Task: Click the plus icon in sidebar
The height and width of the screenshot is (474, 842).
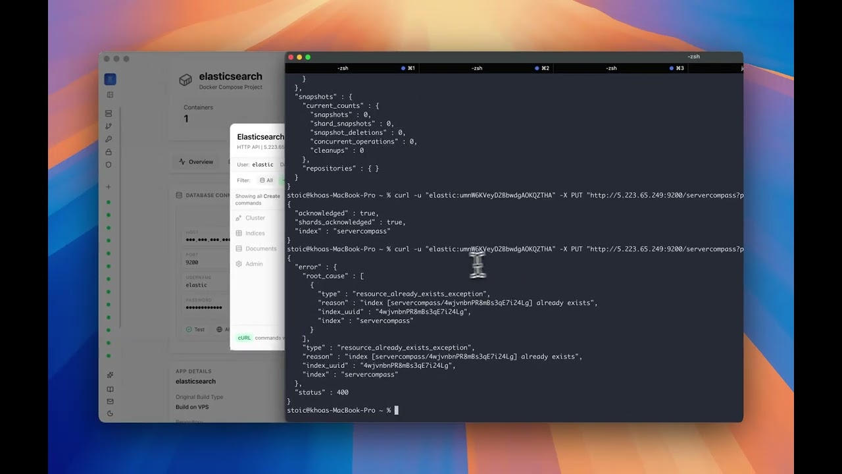Action: 109,187
